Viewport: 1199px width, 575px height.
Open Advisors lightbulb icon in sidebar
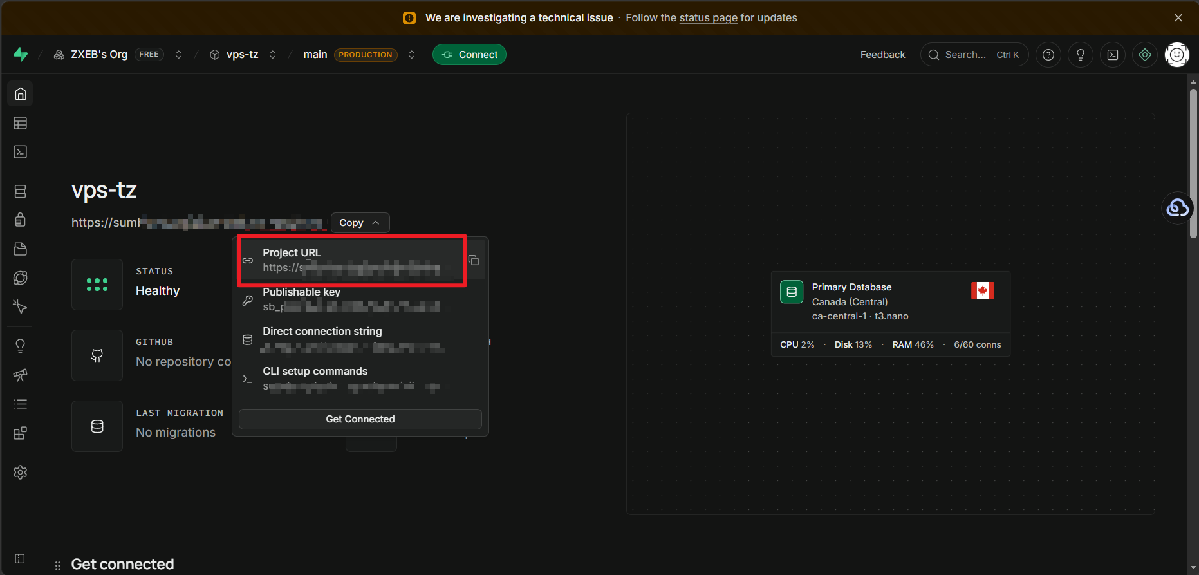click(x=21, y=346)
